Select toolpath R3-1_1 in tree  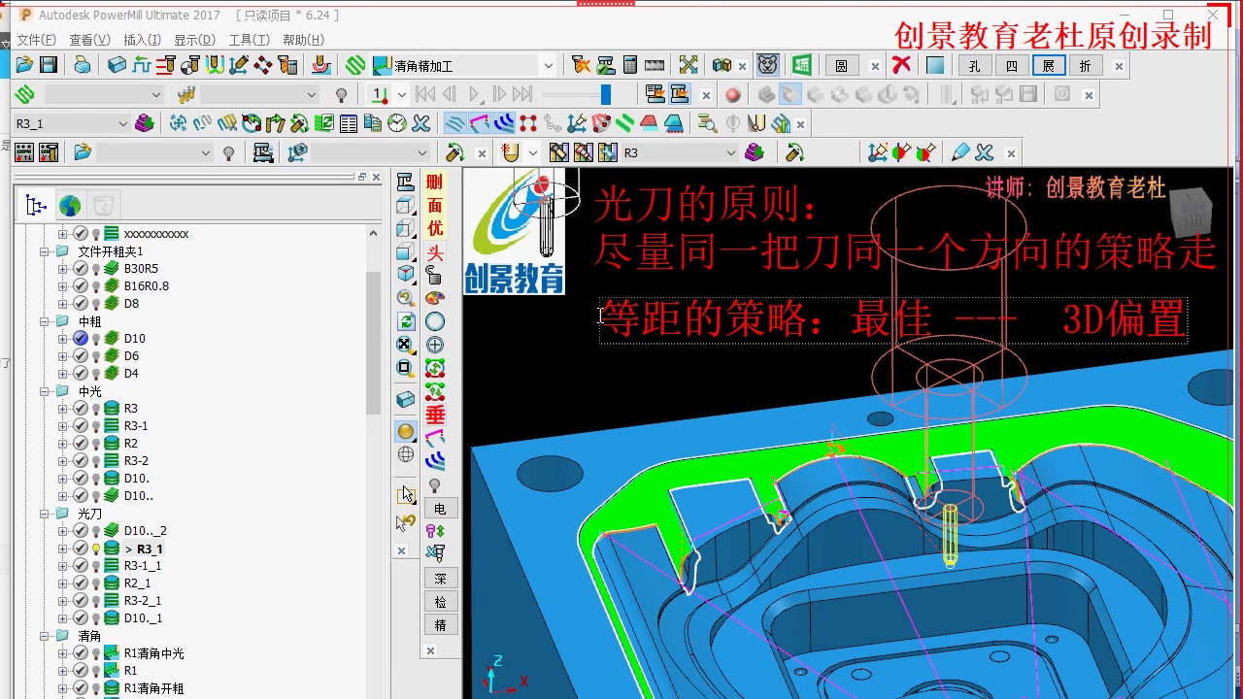point(142,566)
